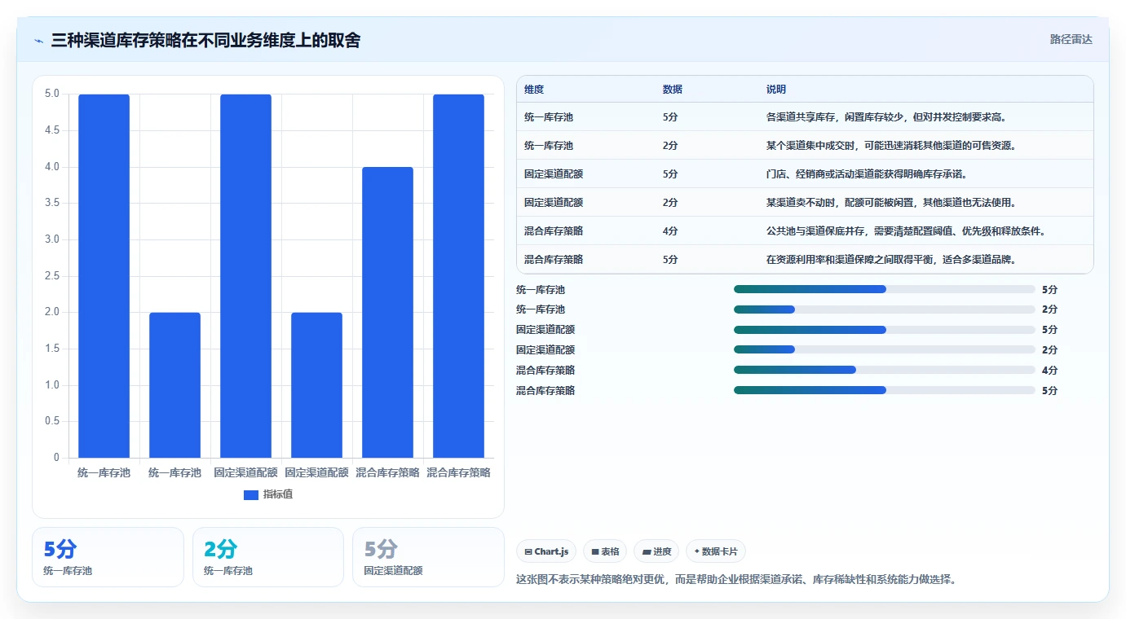Click the 统一库存池 chart bar at 2.0
This screenshot has height=619, width=1126.
pyautogui.click(x=174, y=385)
